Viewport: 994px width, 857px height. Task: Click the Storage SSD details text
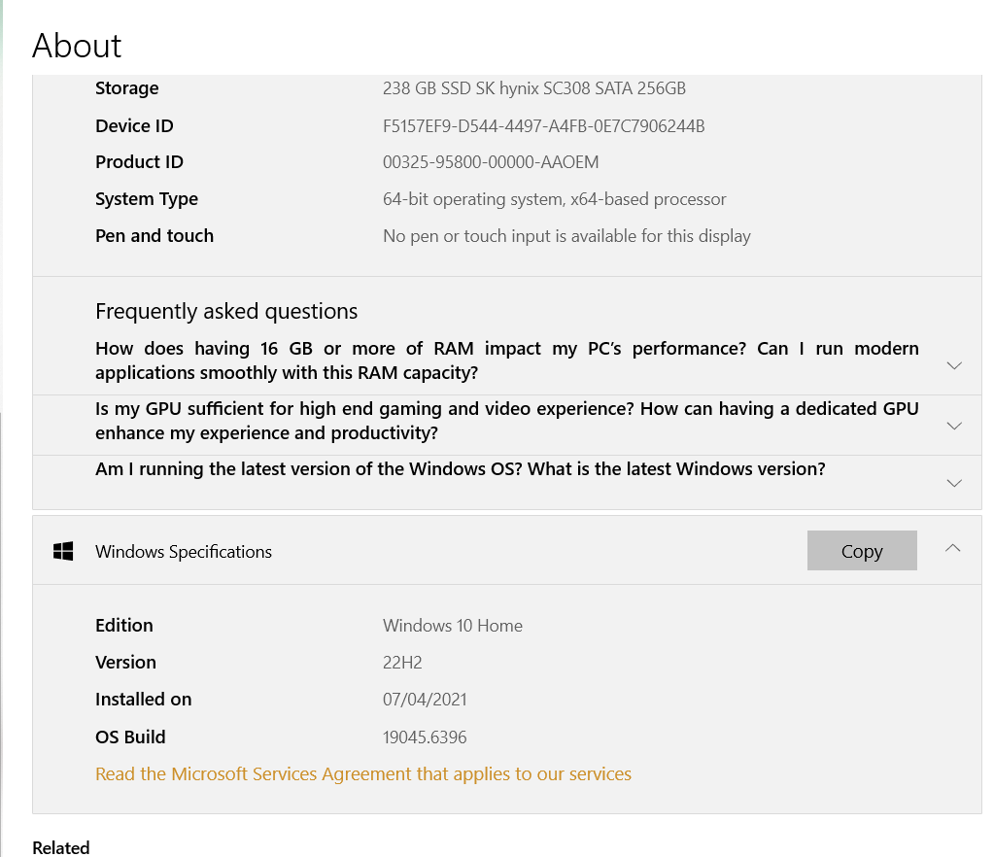pos(534,87)
